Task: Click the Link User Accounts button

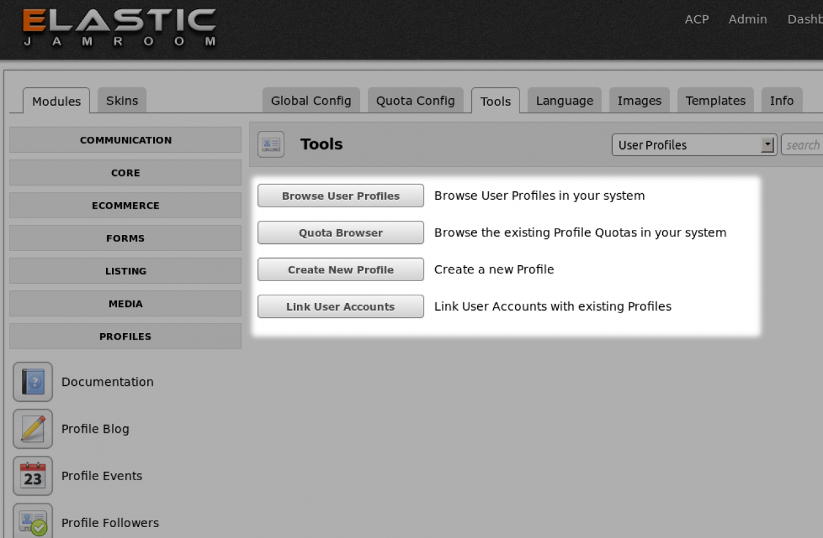Action: point(341,306)
